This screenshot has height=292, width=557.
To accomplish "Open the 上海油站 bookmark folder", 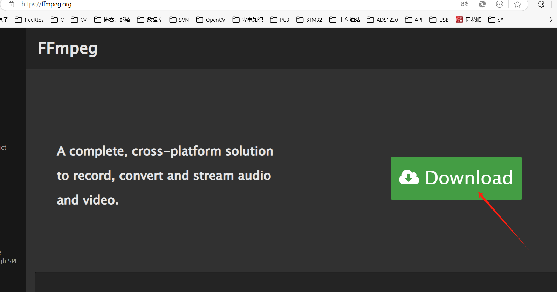I will pos(345,20).
